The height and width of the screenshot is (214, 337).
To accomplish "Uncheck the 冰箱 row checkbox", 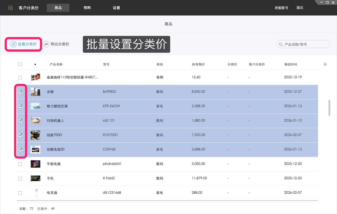I will click(x=20, y=92).
